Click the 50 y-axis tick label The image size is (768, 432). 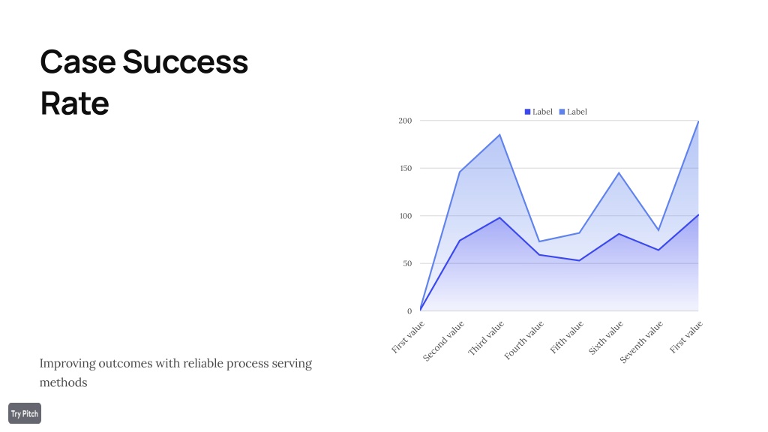(x=407, y=263)
